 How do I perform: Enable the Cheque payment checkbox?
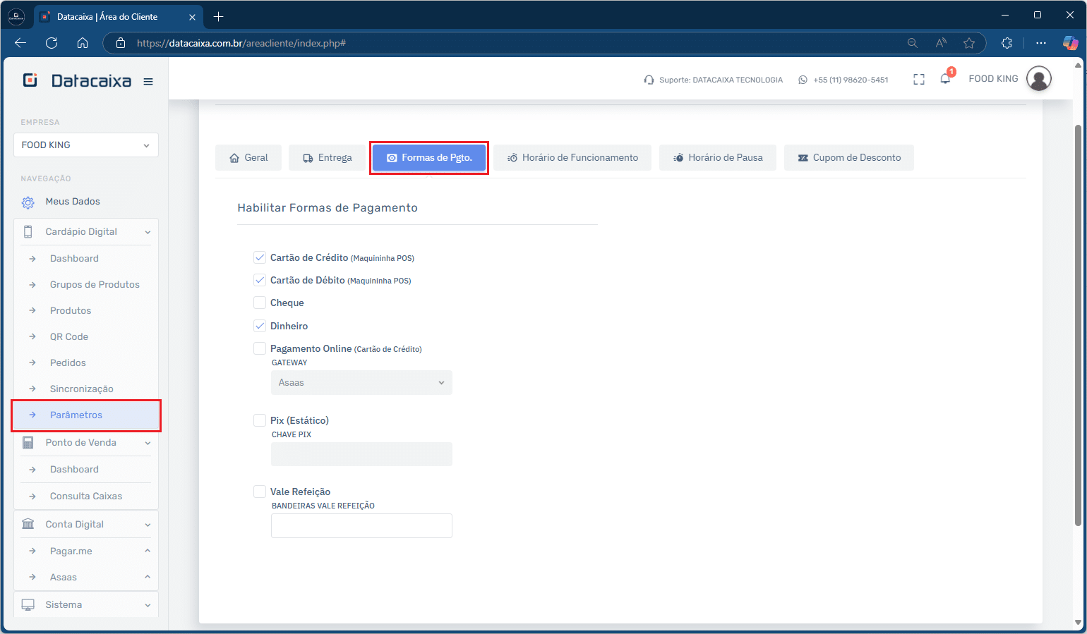coord(260,303)
